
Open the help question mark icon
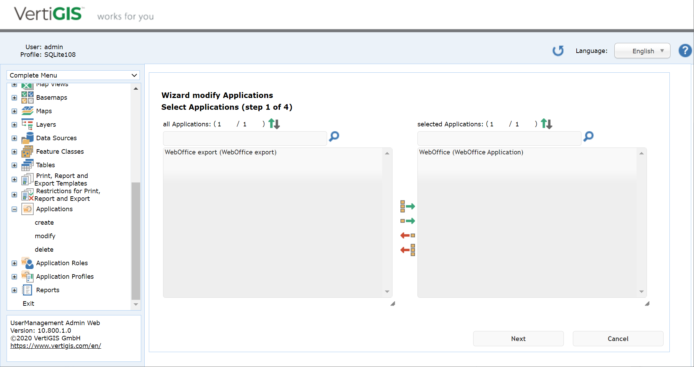coord(685,51)
